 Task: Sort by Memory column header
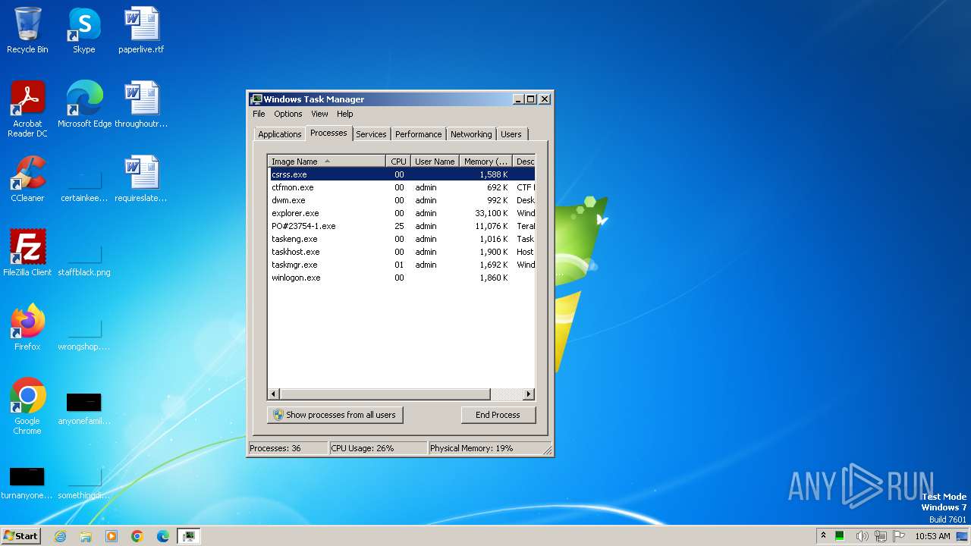[485, 162]
